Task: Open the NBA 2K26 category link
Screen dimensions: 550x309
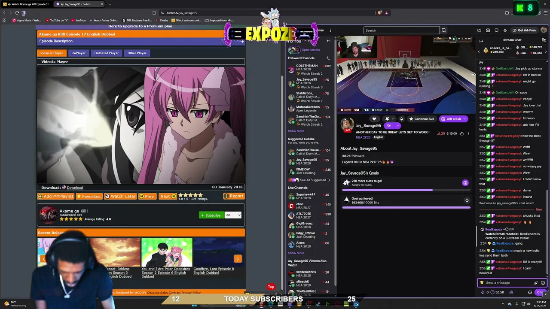Action: tap(363, 137)
